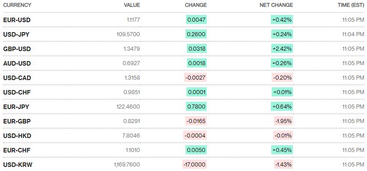Select the value 109.5700
The image size is (367, 171).
click(x=128, y=34)
